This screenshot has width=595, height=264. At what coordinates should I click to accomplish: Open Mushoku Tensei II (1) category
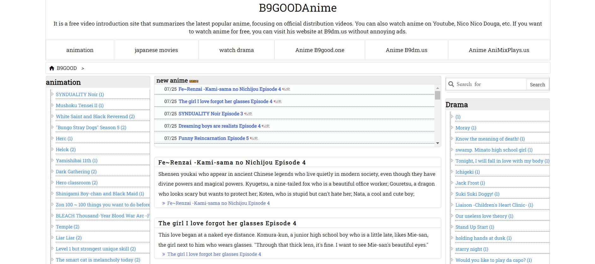pos(80,105)
